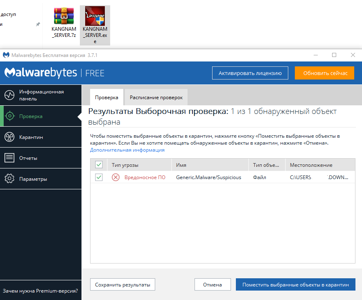Sort by the Тип угрозы column header
362x300 pixels.
tap(140, 165)
